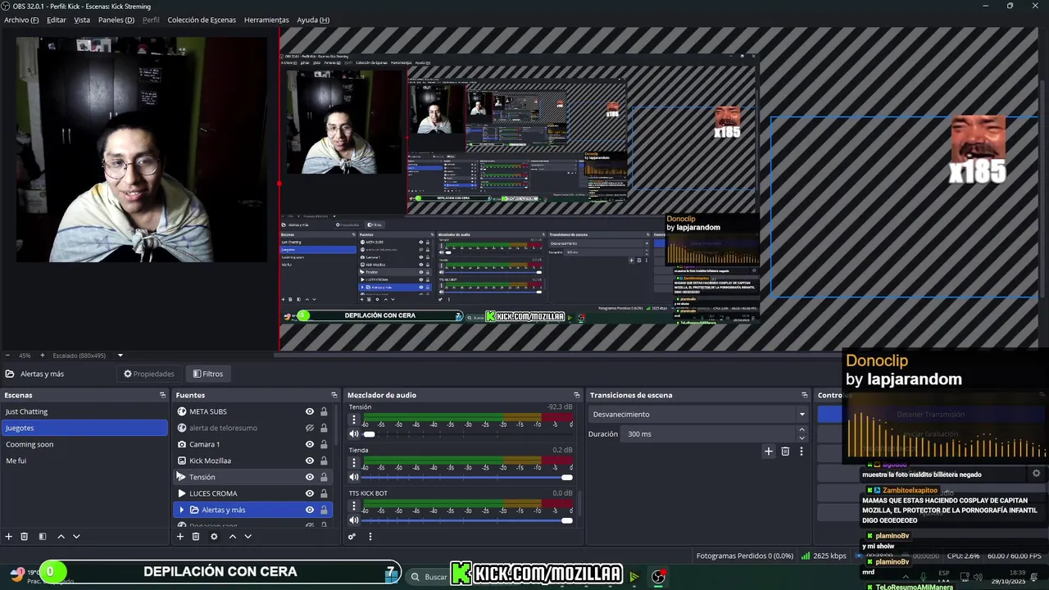Mute the Tienda audio channel

click(x=354, y=477)
